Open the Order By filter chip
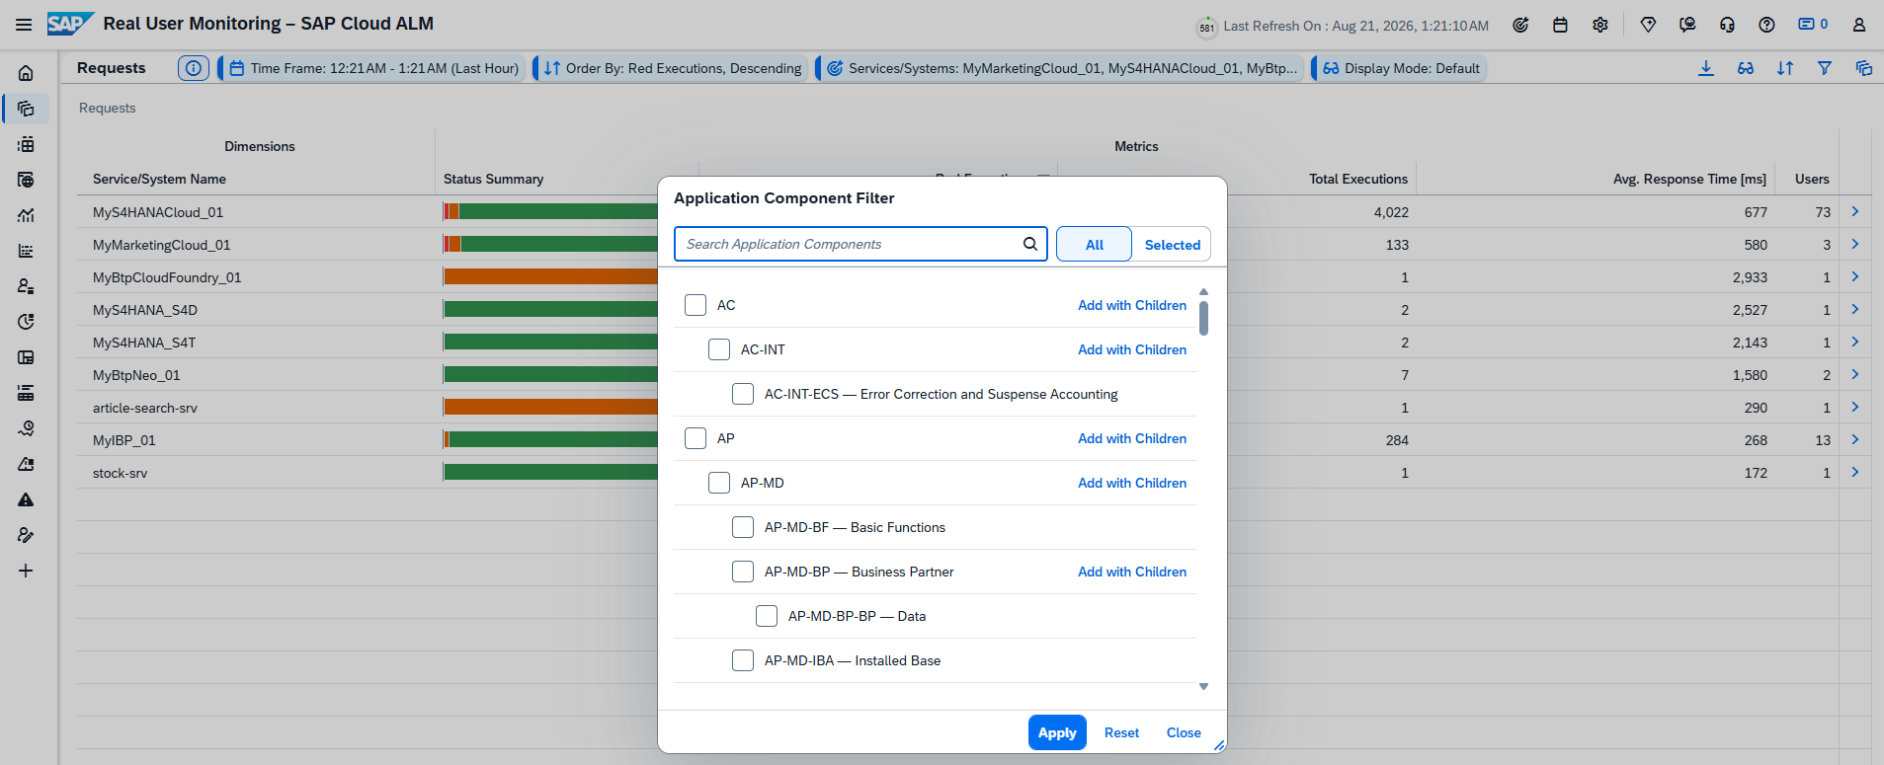This screenshot has height=765, width=1884. pos(672,68)
